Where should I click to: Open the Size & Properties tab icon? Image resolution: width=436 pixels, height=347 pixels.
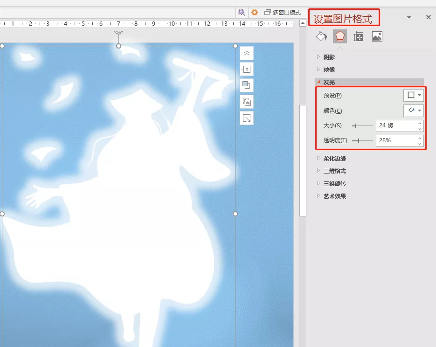[x=359, y=36]
